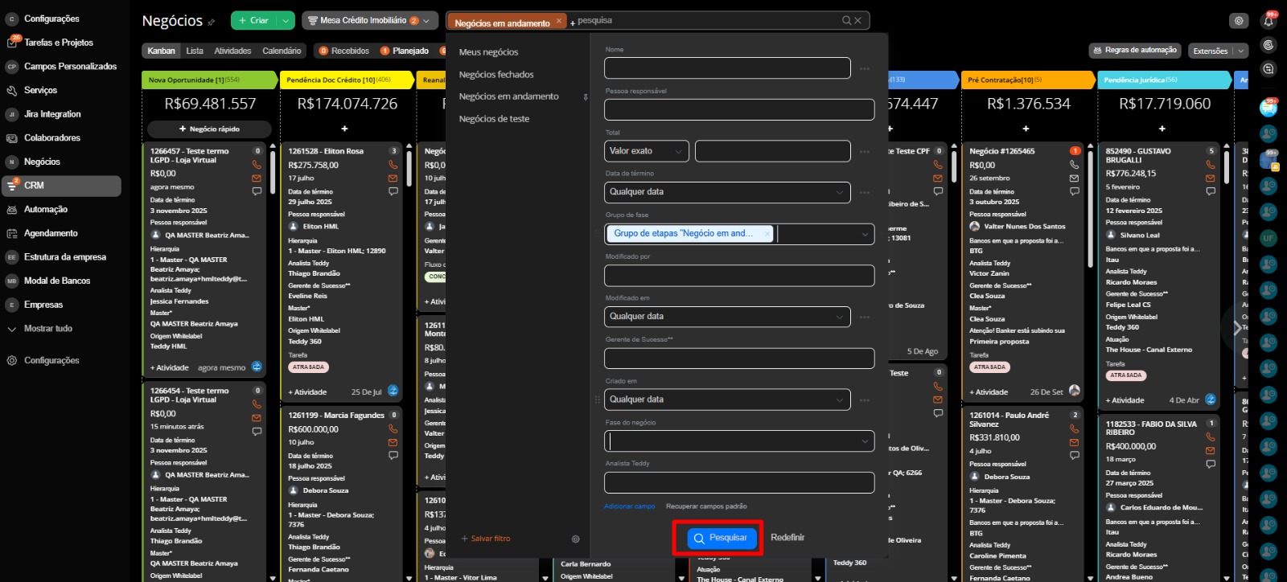This screenshot has width=1287, height=582.
Task: Remove the "Grupo de etapas" tag from Grupo de fase
Action: [x=767, y=233]
